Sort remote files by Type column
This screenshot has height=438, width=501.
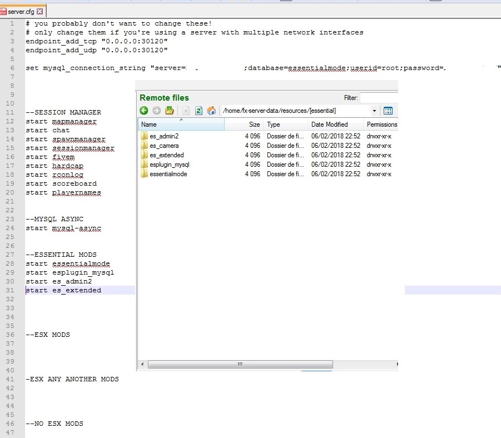(285, 125)
